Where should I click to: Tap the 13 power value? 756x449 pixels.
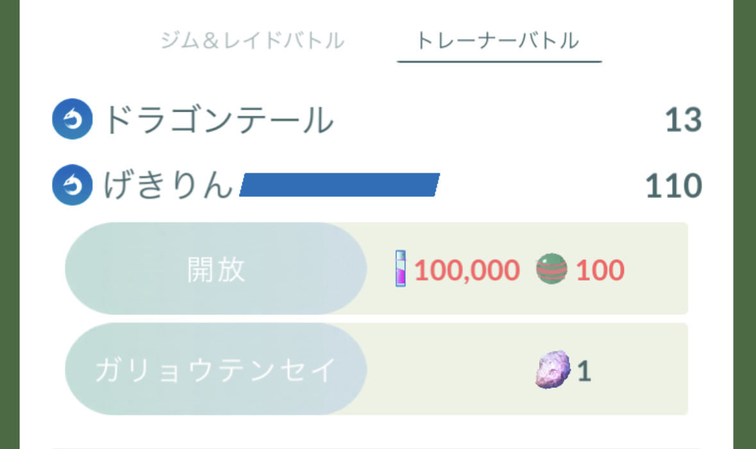(x=683, y=119)
